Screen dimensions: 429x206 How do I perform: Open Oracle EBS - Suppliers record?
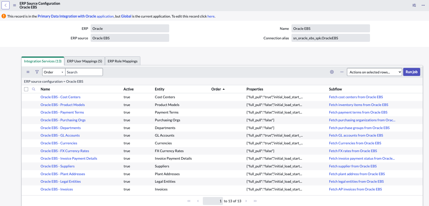point(57,166)
